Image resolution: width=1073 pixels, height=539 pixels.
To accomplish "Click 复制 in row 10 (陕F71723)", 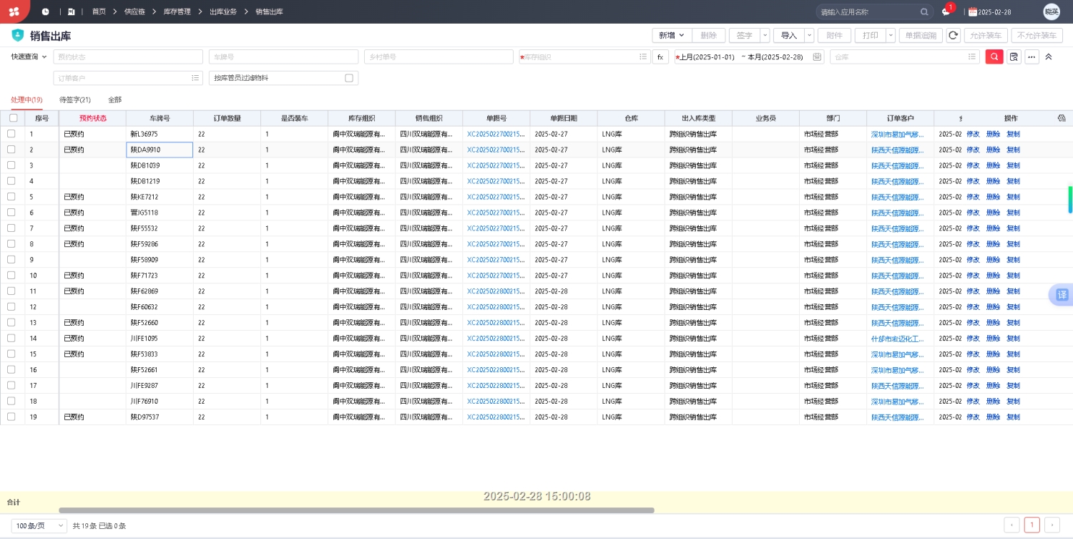I will [x=1013, y=276].
